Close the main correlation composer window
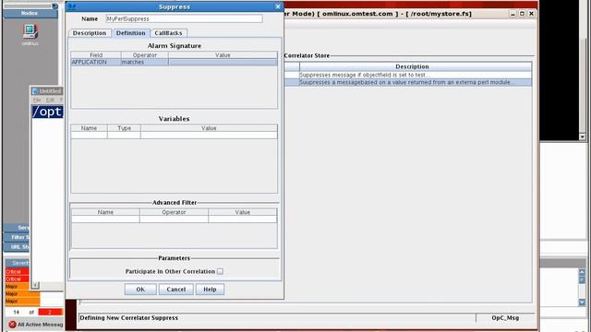The height and width of the screenshot is (332, 591). (532, 14)
